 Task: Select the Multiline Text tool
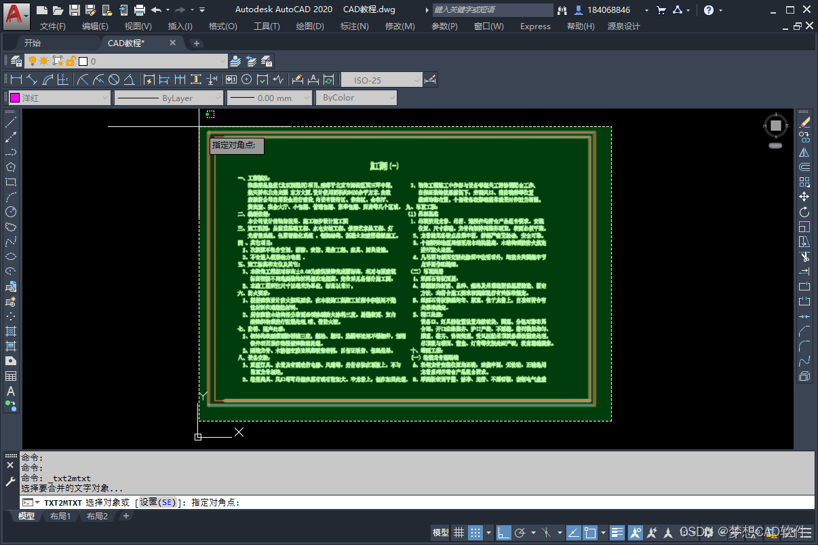pos(11,391)
